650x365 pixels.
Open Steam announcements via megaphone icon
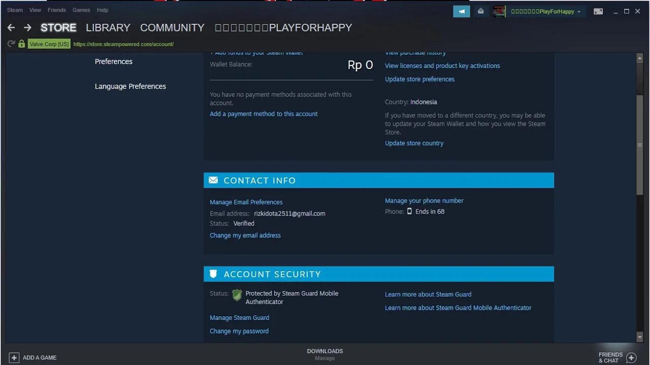pos(461,11)
